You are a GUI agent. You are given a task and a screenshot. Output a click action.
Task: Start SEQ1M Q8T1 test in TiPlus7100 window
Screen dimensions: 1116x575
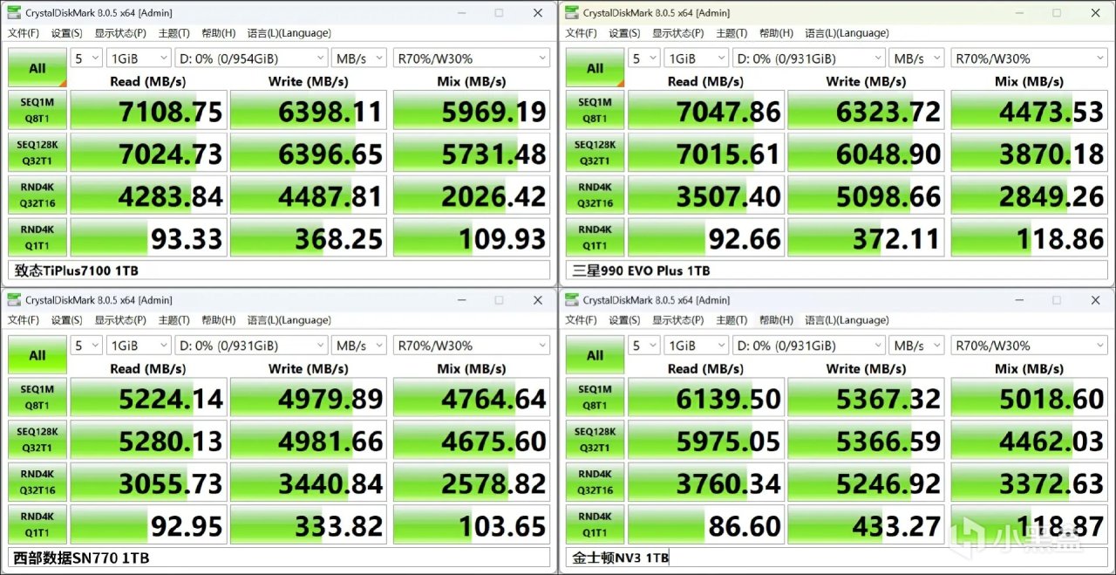click(37, 110)
